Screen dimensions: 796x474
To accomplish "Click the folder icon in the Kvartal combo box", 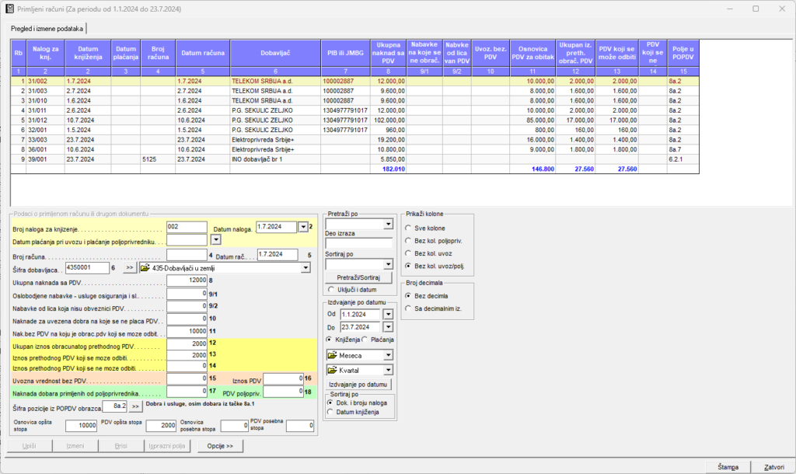I will click(x=333, y=370).
